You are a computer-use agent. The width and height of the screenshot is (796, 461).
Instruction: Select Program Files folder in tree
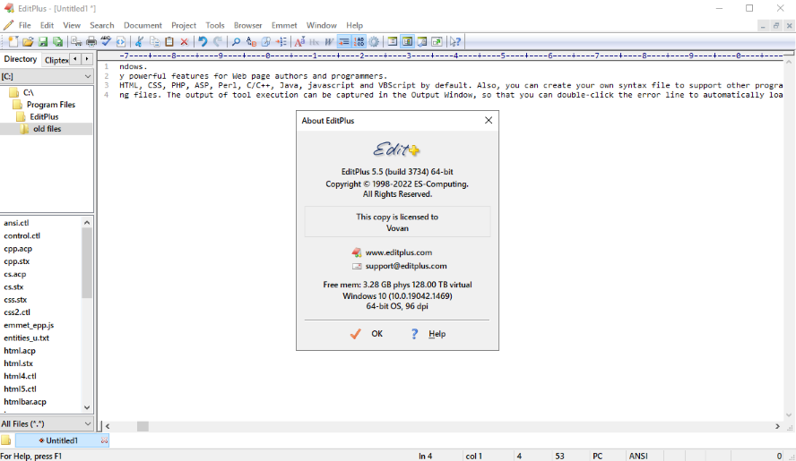tap(51, 105)
